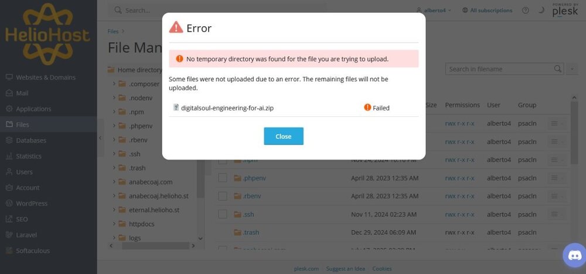This screenshot has width=586, height=274.
Task: Close the error dialog
Action: [x=283, y=136]
